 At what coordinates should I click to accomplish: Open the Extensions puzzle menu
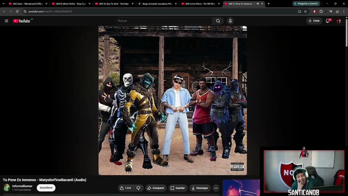coord(321,11)
